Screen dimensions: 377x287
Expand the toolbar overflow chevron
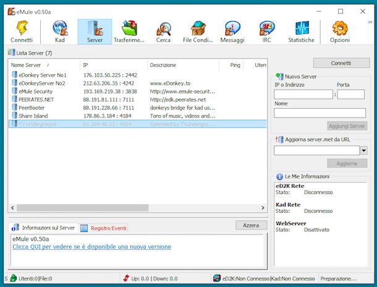point(370,22)
